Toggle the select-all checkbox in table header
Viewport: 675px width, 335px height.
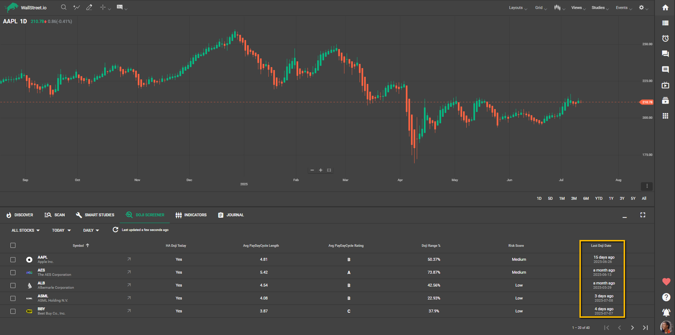(13, 245)
